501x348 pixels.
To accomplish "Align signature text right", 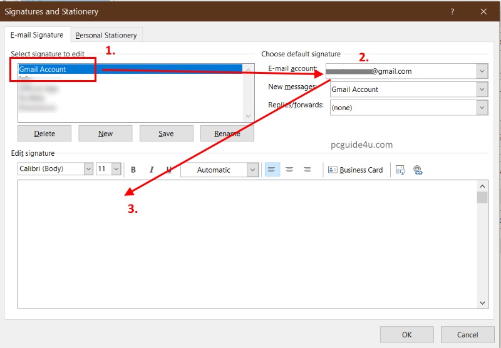I will 307,170.
